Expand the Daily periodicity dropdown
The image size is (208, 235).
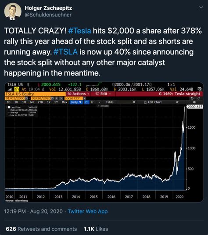[76, 102]
